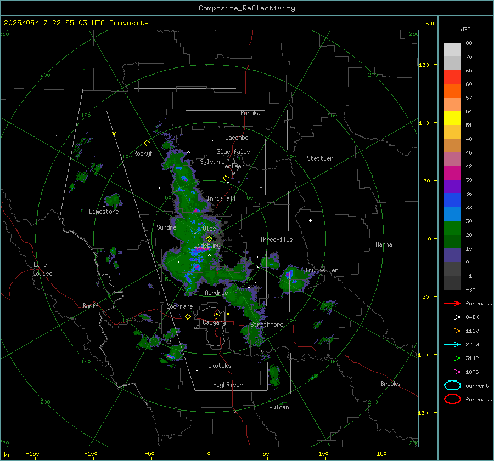The height and width of the screenshot is (461, 494).
Task: Click the Drumheller town label
Action: click(322, 270)
